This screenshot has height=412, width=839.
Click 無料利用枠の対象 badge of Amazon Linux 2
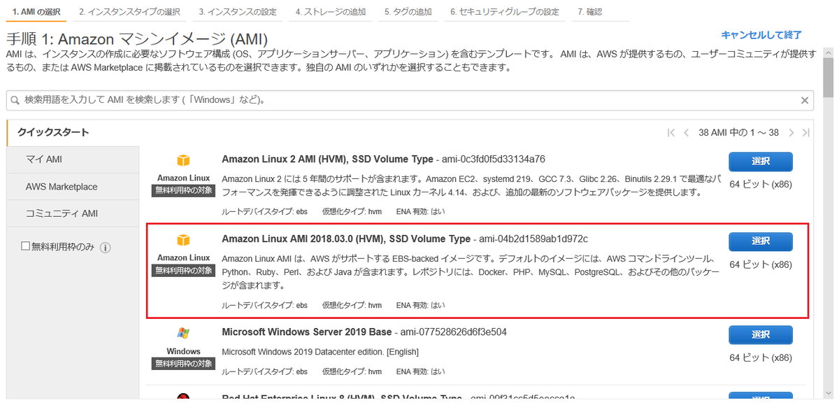[x=183, y=191]
